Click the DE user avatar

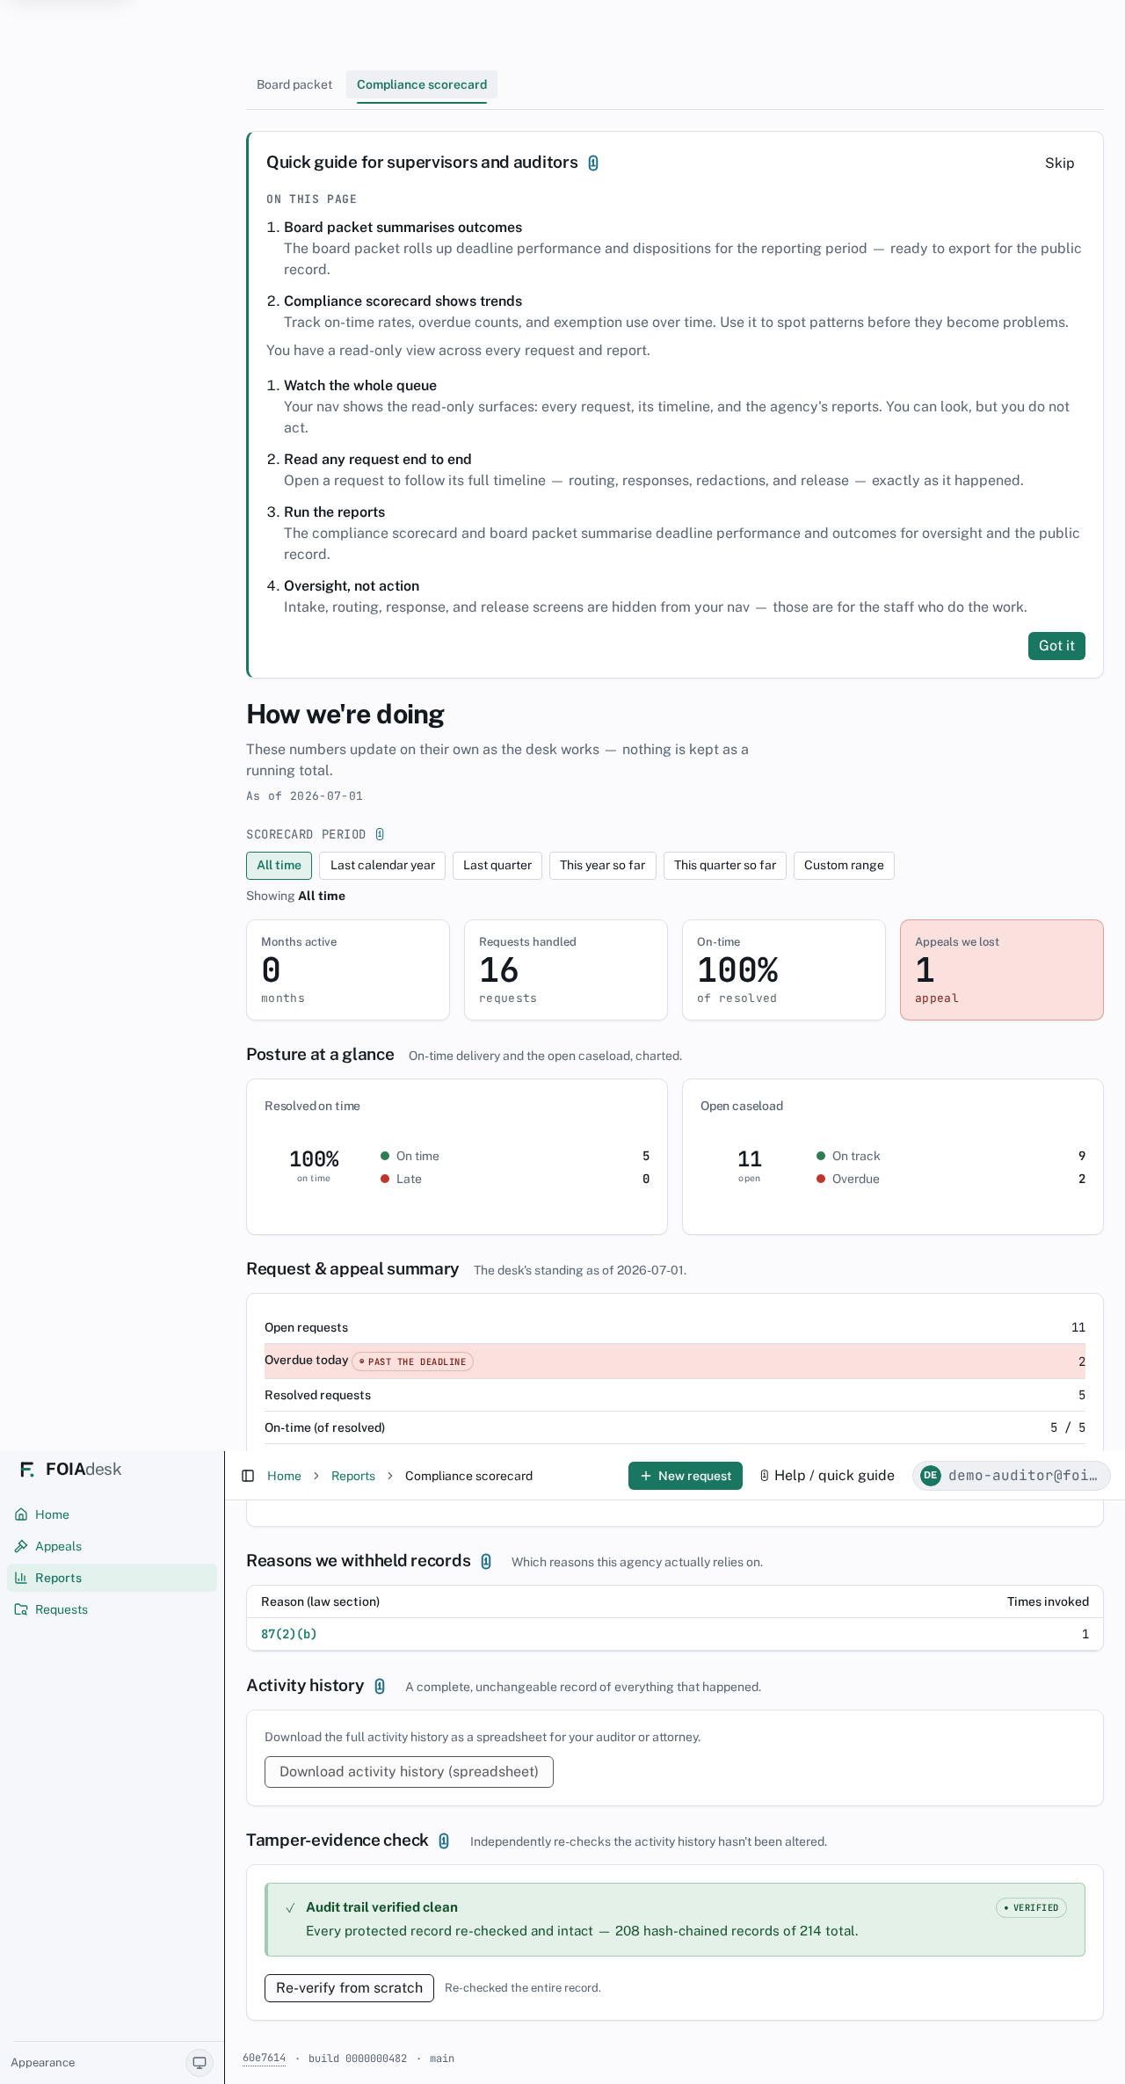tap(931, 1476)
